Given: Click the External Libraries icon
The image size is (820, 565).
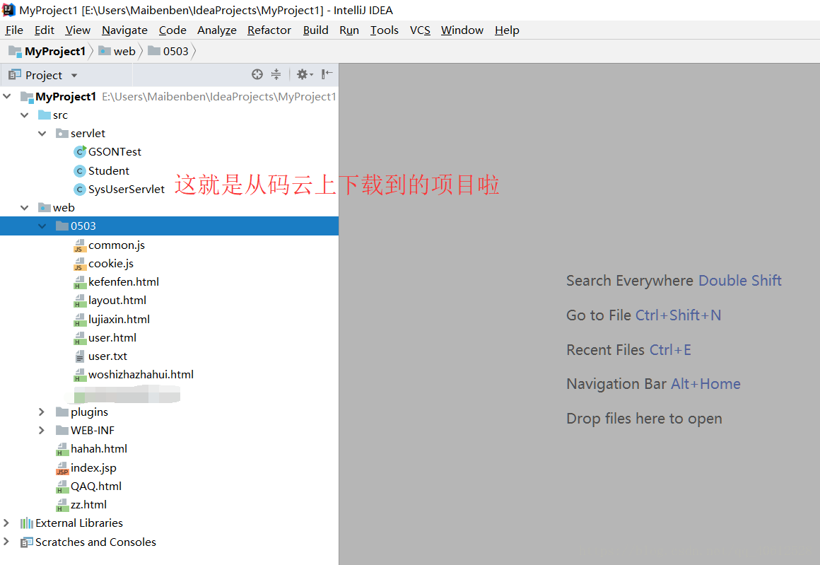Looking at the screenshot, I should tap(27, 523).
